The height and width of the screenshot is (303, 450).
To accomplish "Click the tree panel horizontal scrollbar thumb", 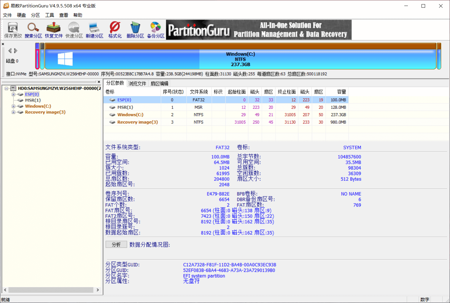I will tap(51, 290).
